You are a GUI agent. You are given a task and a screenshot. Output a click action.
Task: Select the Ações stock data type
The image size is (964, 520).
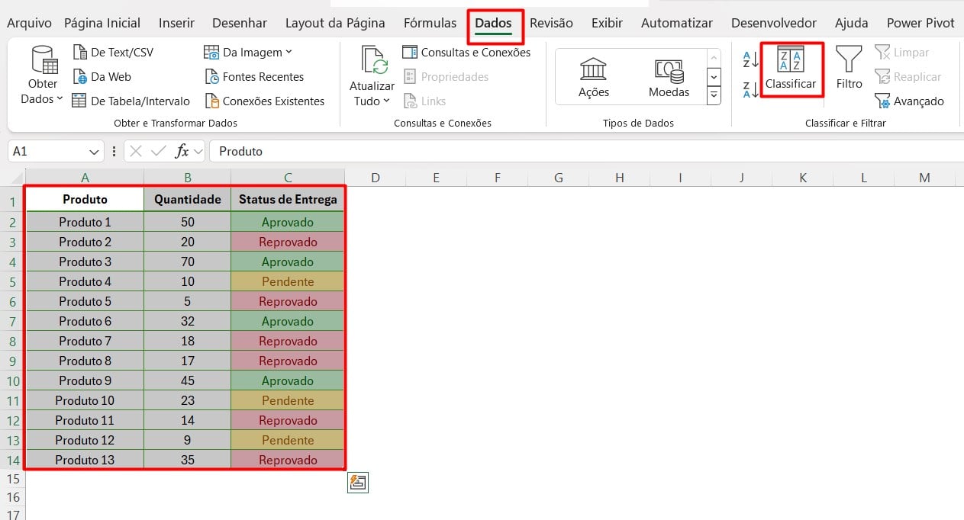(594, 78)
